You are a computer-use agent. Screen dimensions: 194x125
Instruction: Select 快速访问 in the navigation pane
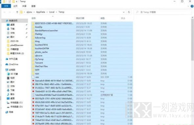coord(13,21)
